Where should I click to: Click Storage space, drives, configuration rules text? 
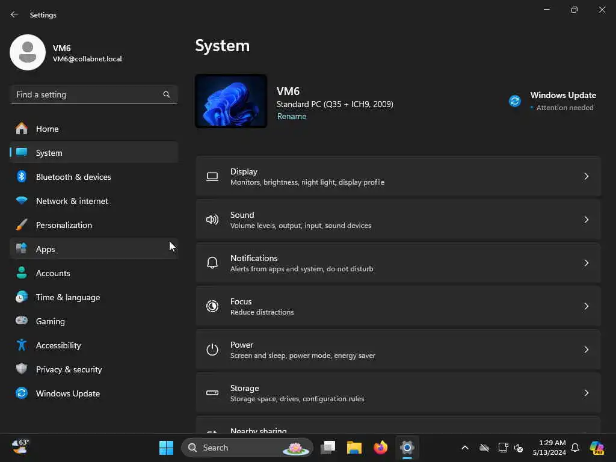coord(297,399)
